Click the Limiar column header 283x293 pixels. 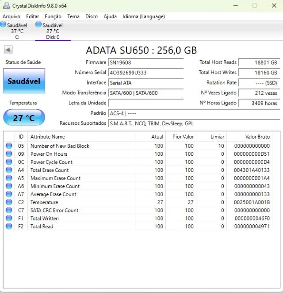click(x=211, y=137)
